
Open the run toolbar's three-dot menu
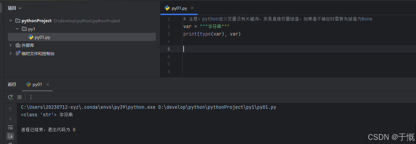31,97
